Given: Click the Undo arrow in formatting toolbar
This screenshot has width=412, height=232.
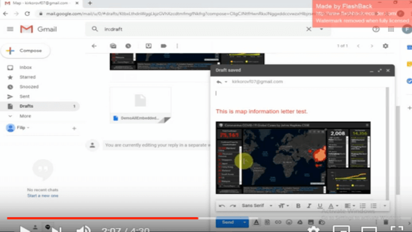Looking at the screenshot, I should coord(221,206).
